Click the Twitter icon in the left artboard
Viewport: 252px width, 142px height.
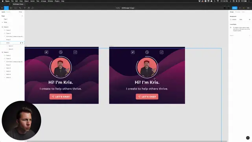point(46,52)
